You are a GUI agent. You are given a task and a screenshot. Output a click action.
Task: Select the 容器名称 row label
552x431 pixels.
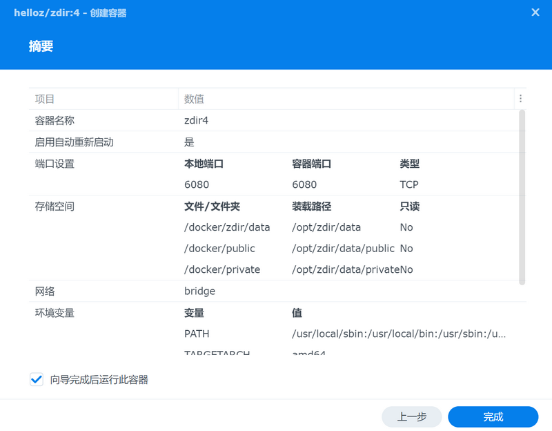click(55, 120)
